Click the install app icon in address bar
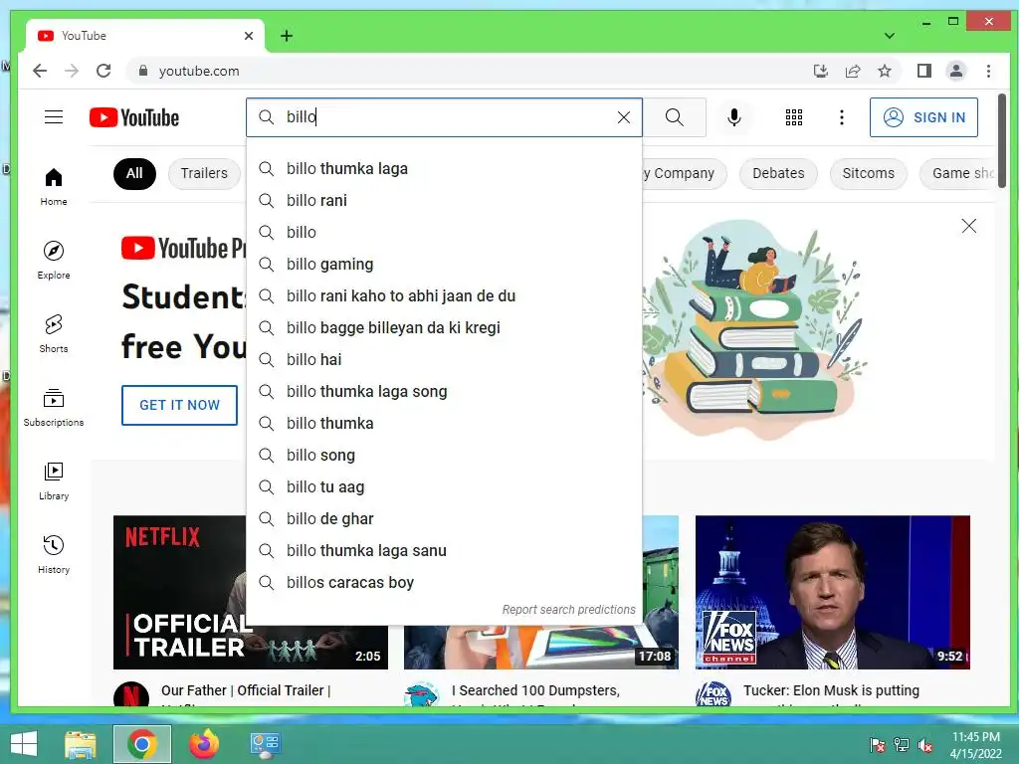Viewport: 1019px width, 764px height. coord(821,71)
